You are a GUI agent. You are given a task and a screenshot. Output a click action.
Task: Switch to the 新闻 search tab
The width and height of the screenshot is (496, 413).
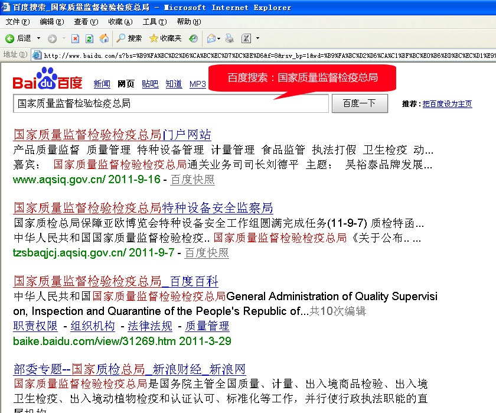pos(102,84)
